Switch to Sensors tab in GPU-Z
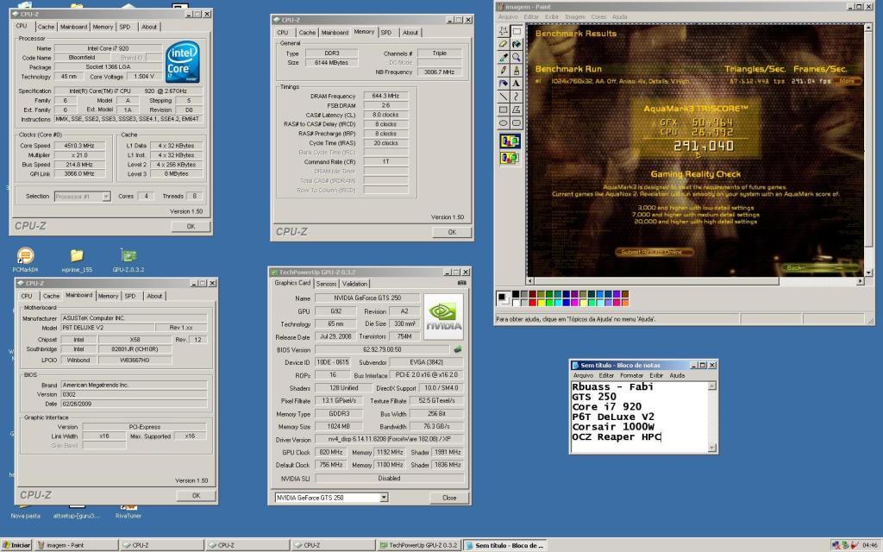The image size is (883, 552). 326,284
